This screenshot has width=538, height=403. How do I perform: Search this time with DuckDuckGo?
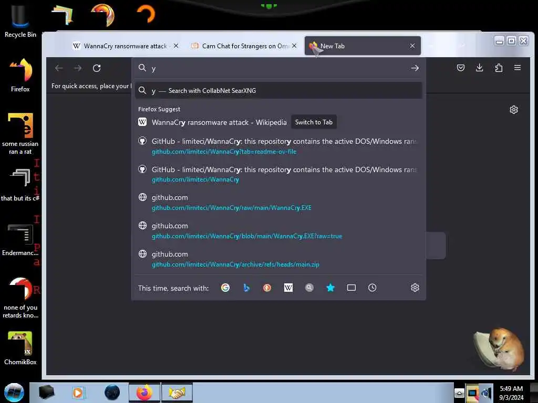[x=267, y=288]
